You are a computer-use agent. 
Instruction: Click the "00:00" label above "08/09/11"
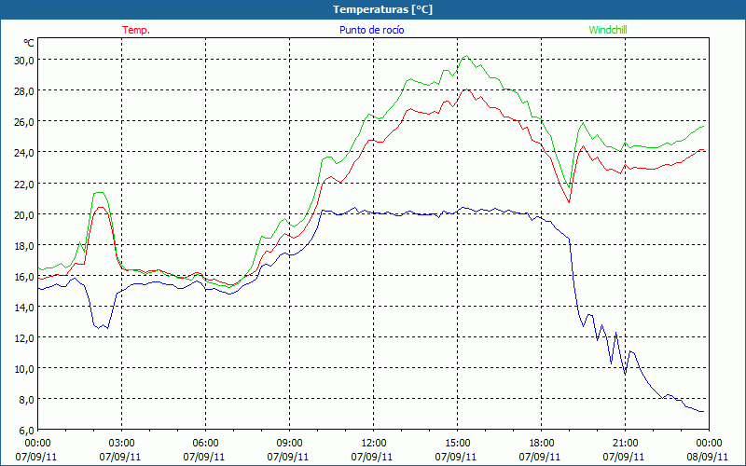[709, 444]
